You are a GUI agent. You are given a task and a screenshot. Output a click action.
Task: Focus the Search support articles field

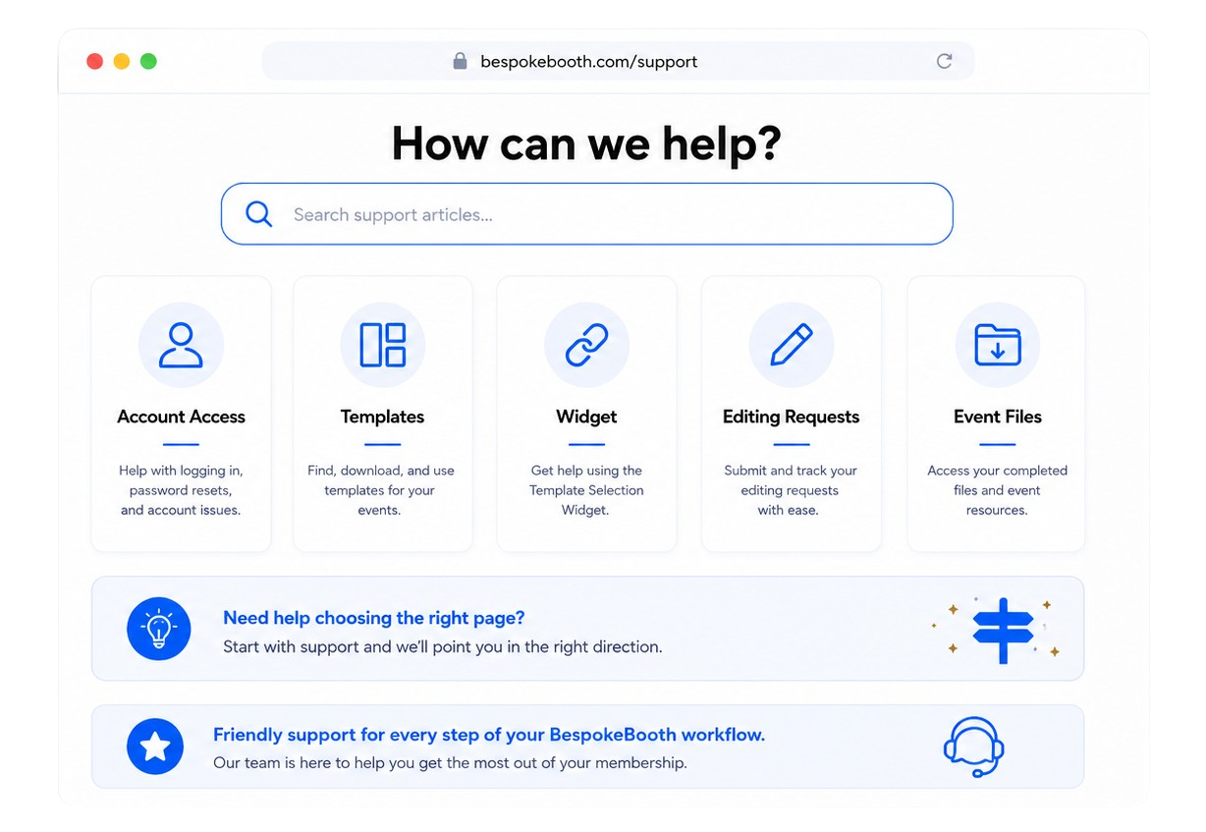coord(586,213)
